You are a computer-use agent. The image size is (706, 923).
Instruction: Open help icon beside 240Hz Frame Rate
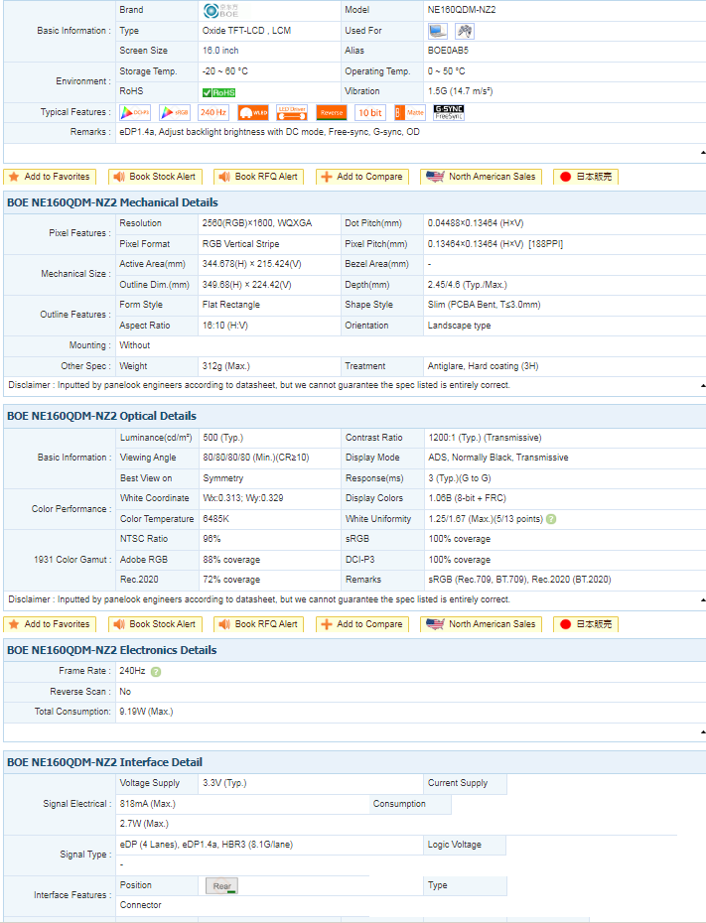tap(156, 672)
